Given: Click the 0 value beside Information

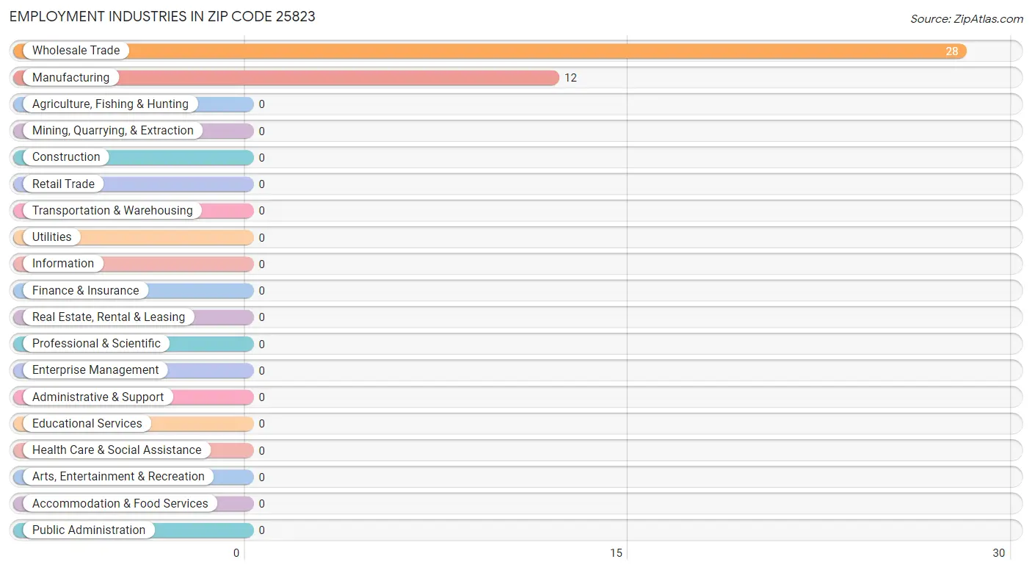Looking at the screenshot, I should pyautogui.click(x=261, y=264).
